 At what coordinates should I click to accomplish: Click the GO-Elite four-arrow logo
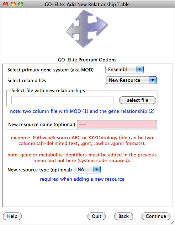click(x=87, y=29)
